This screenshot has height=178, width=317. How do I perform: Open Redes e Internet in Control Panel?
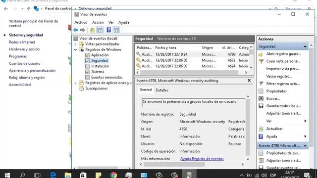pyautogui.click(x=22, y=42)
